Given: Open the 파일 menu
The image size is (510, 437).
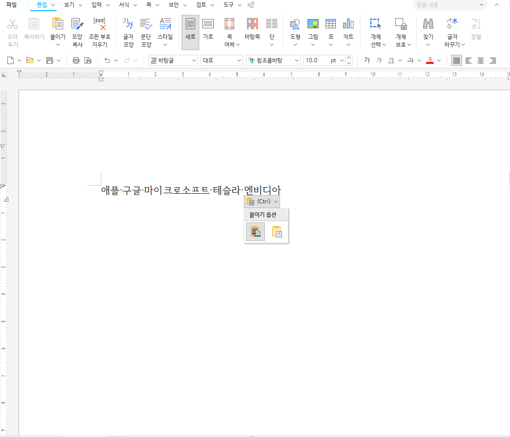Looking at the screenshot, I should [12, 5].
